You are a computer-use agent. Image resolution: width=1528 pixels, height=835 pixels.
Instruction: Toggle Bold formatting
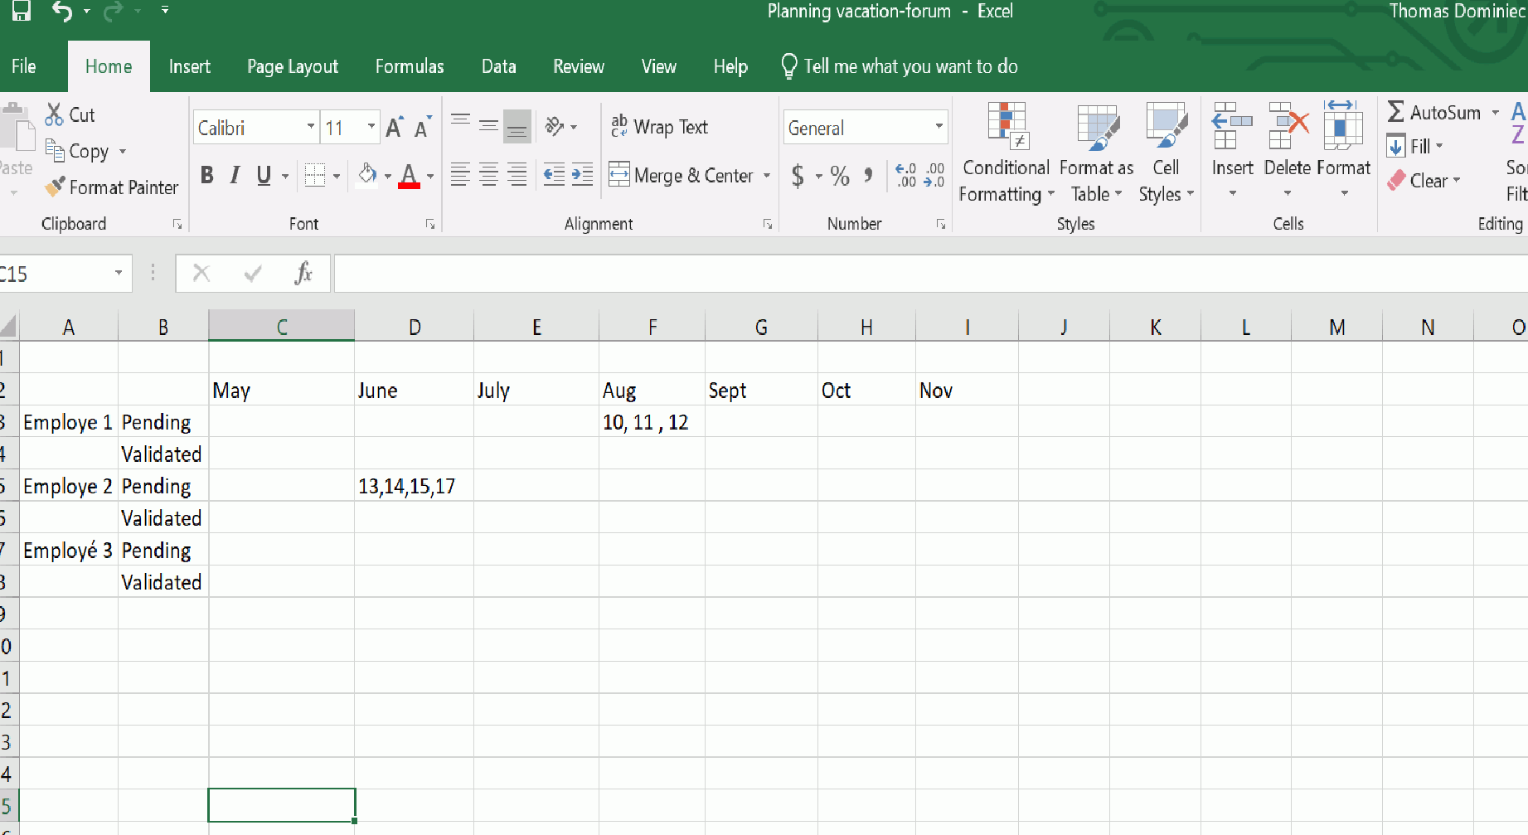click(207, 176)
